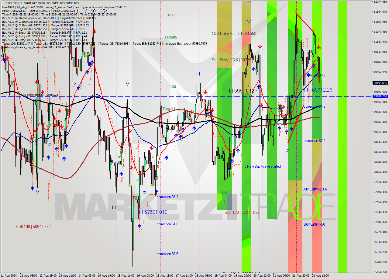Click the 59077.380 price axis value

pyautogui.click(x=380, y=132)
